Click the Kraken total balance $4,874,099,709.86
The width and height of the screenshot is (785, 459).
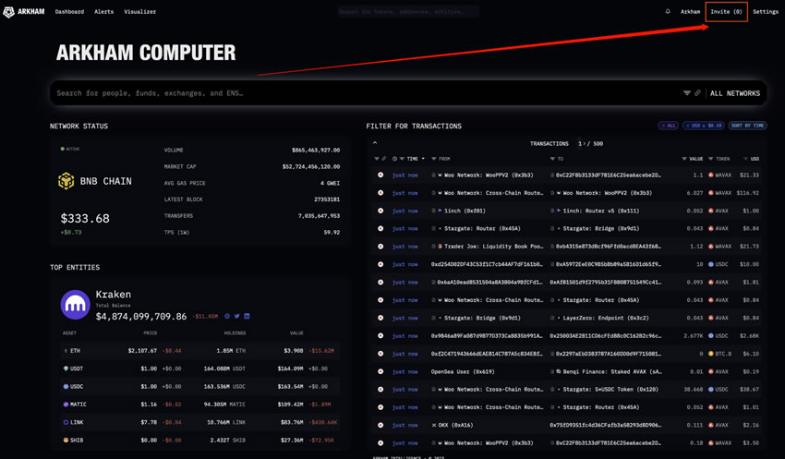141,317
